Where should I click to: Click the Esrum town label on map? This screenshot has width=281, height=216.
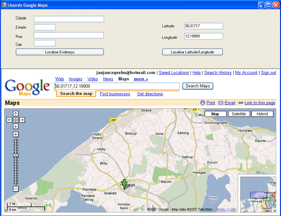click(212, 162)
